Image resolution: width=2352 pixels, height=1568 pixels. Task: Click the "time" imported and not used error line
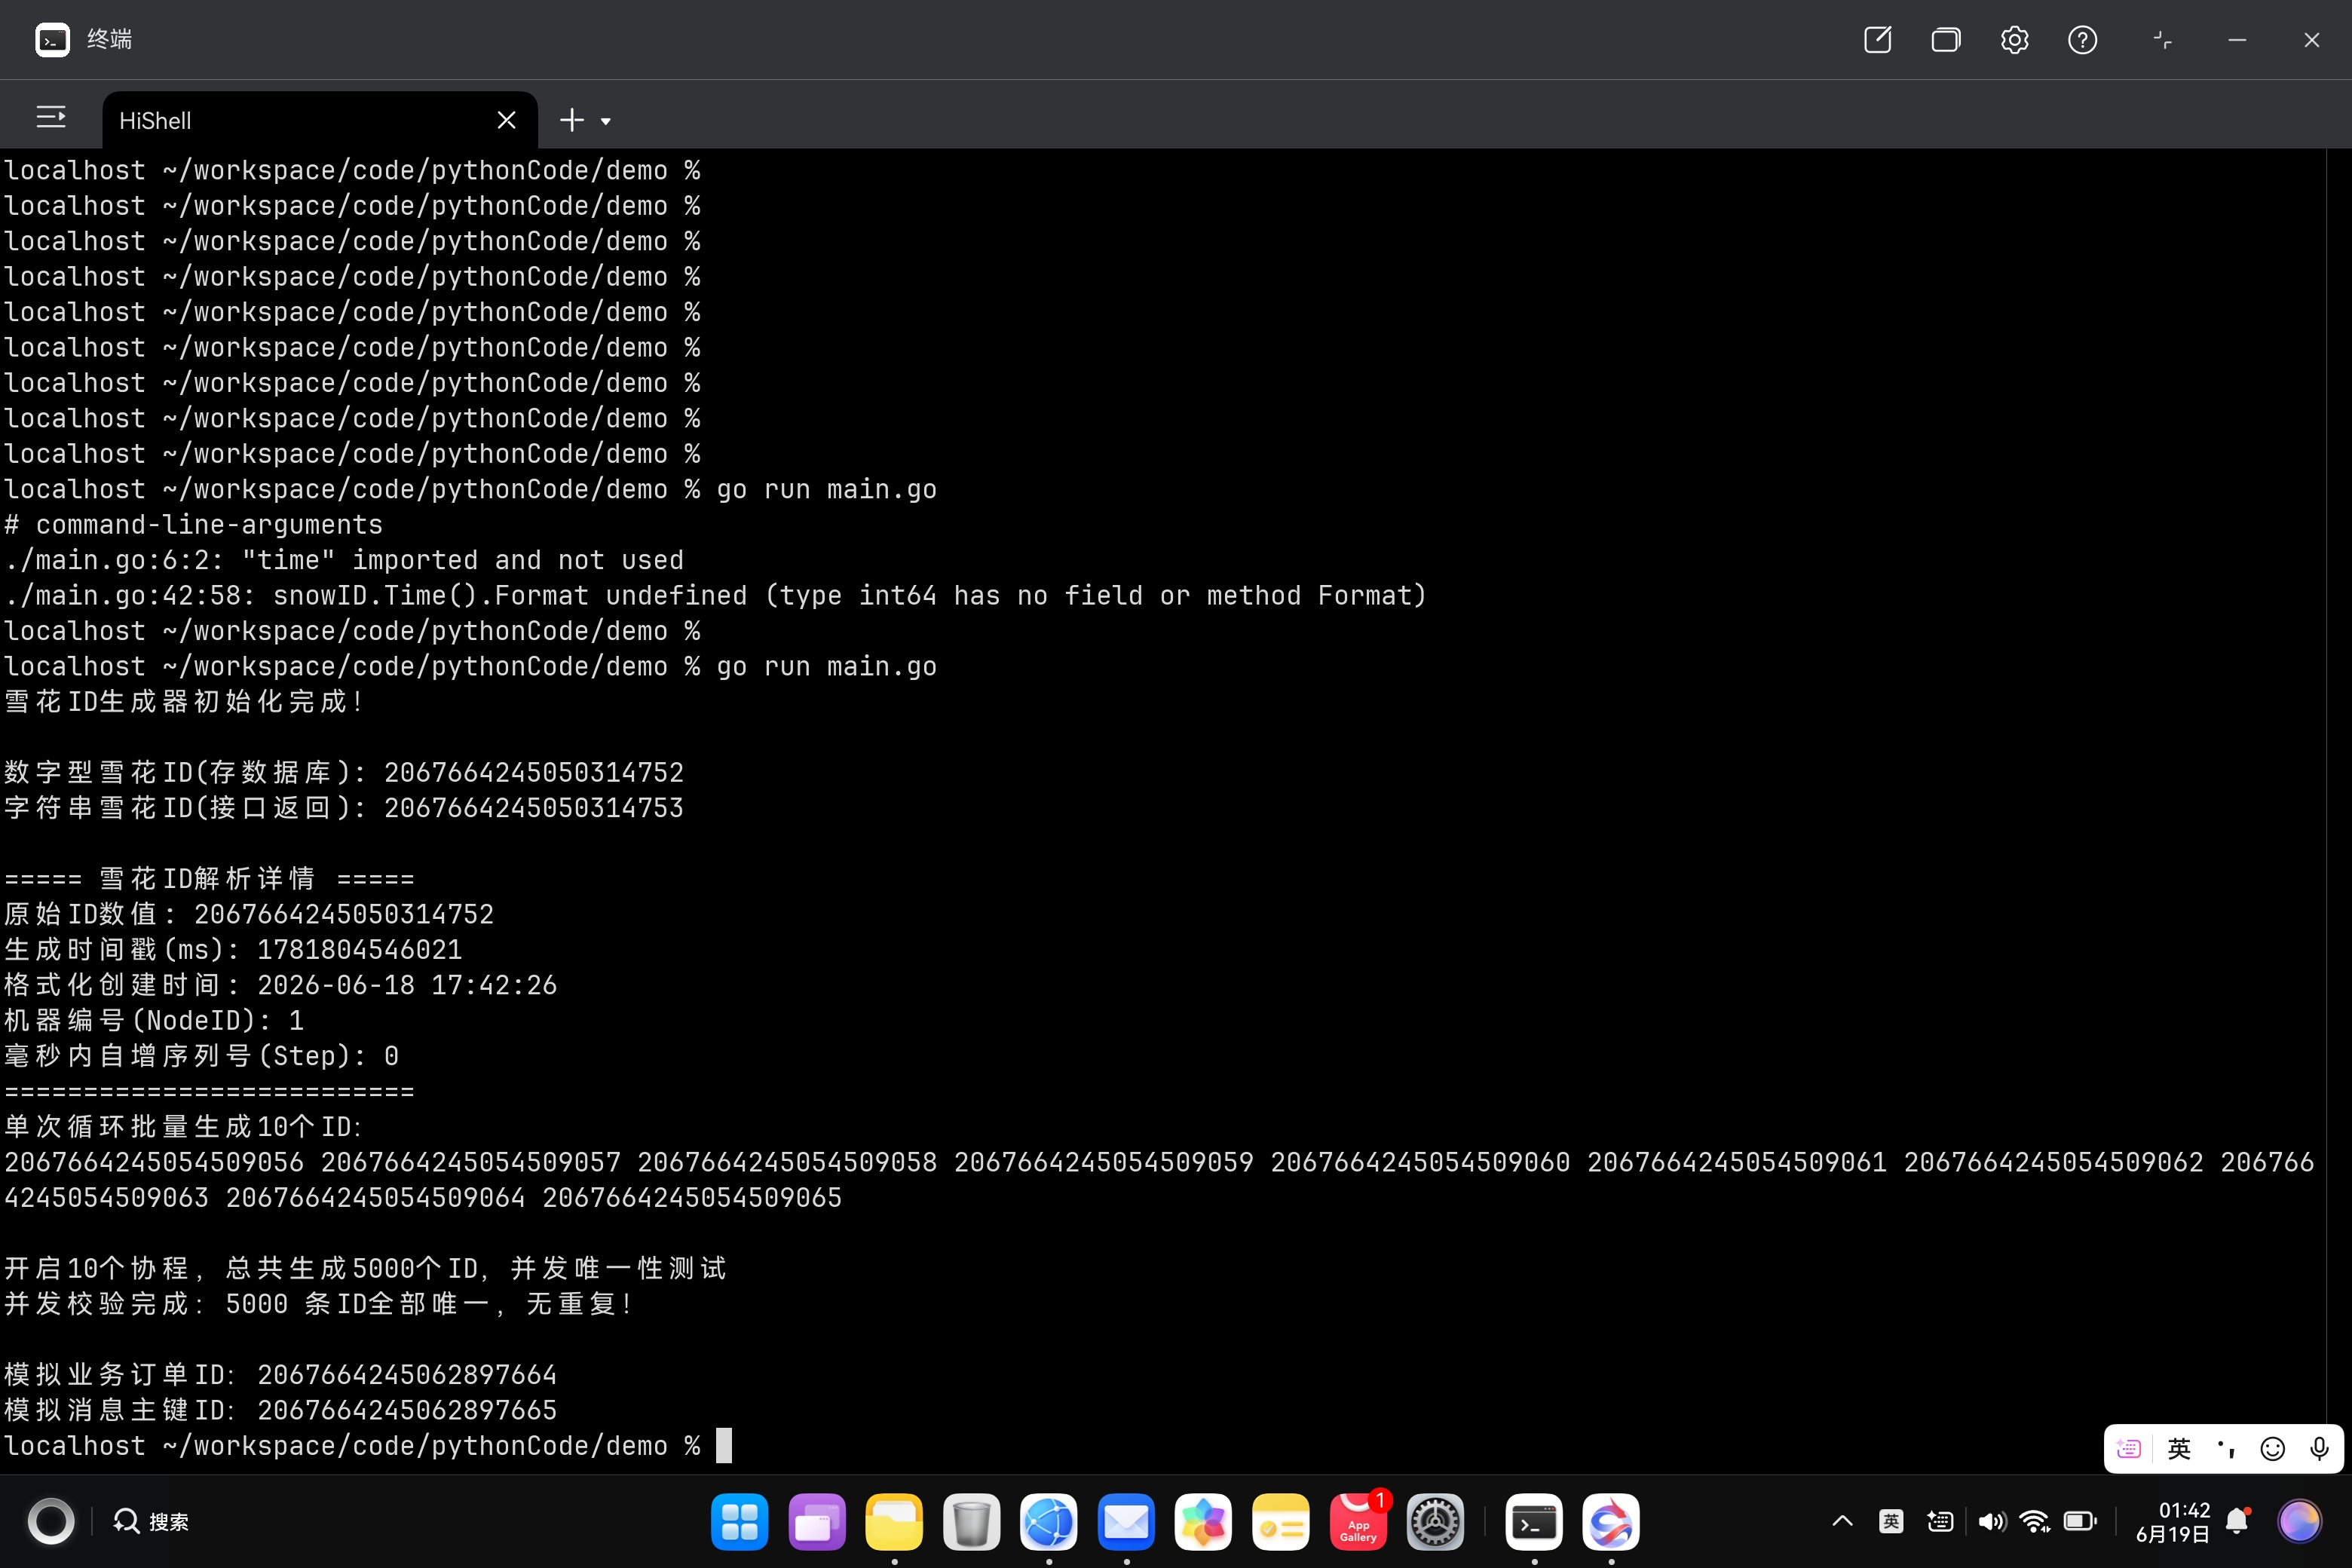pyautogui.click(x=344, y=560)
